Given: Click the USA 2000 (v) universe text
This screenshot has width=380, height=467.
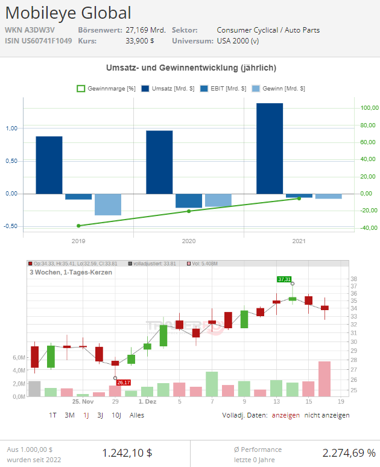Looking at the screenshot, I should coord(238,41).
